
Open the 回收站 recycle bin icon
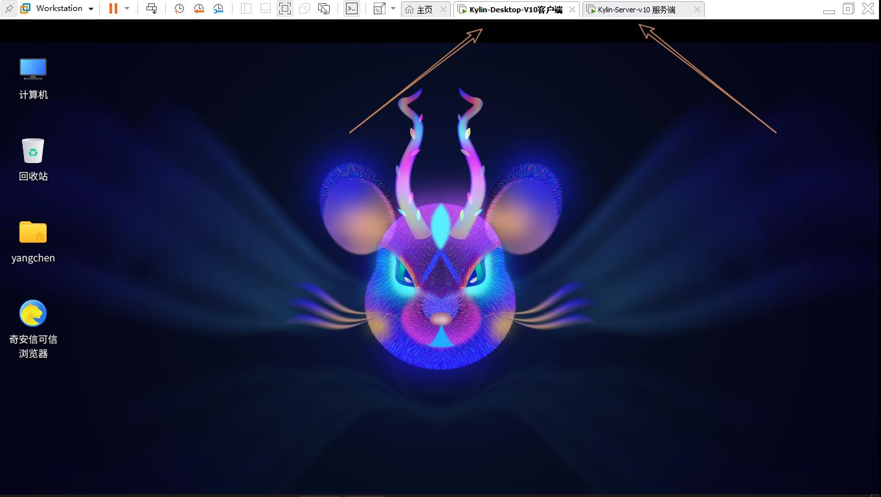[33, 159]
